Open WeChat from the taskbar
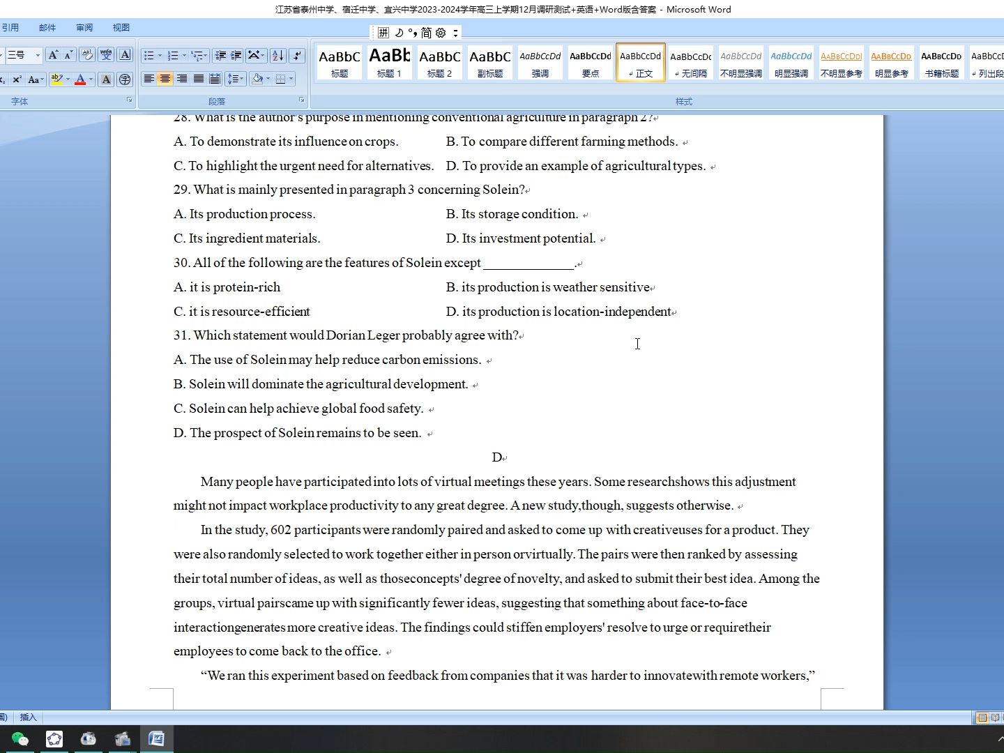The height and width of the screenshot is (753, 1004). (20, 739)
